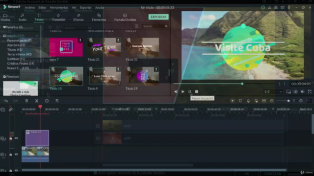Click the redo arrow icon

[15, 101]
